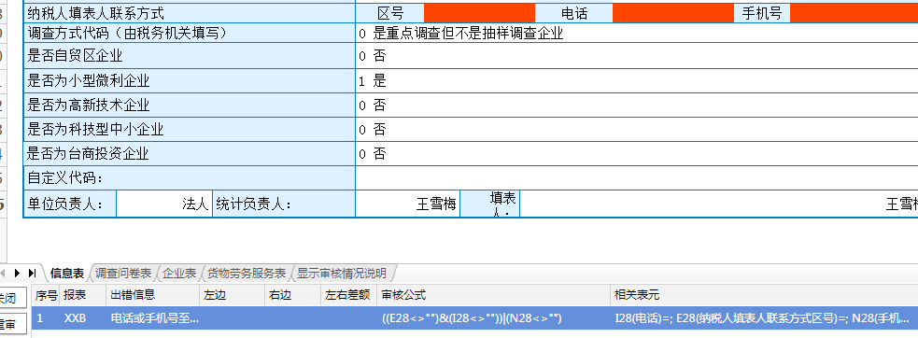Screen dimensions: 918x338
Task: Click the red 电话 input field
Action: (x=673, y=13)
